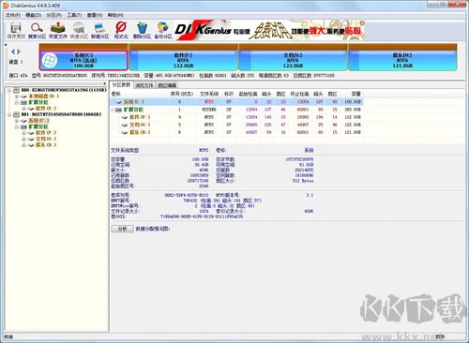Open the 工具(T) menu
This screenshot has width=469, height=343.
[74, 15]
